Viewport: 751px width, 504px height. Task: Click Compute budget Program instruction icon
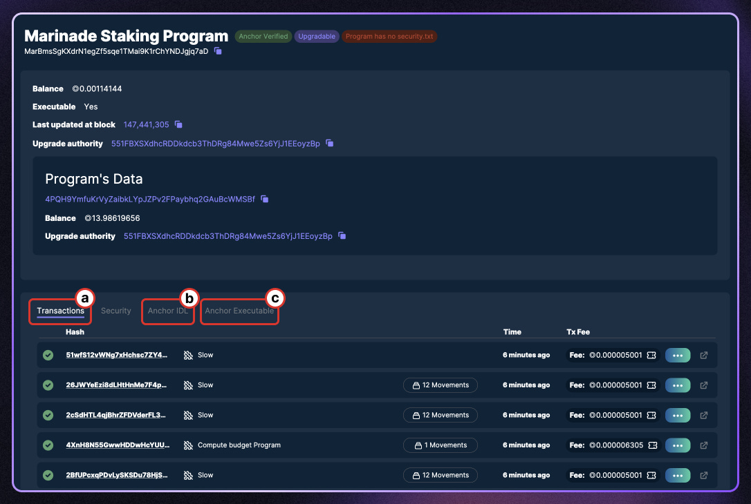tap(188, 446)
